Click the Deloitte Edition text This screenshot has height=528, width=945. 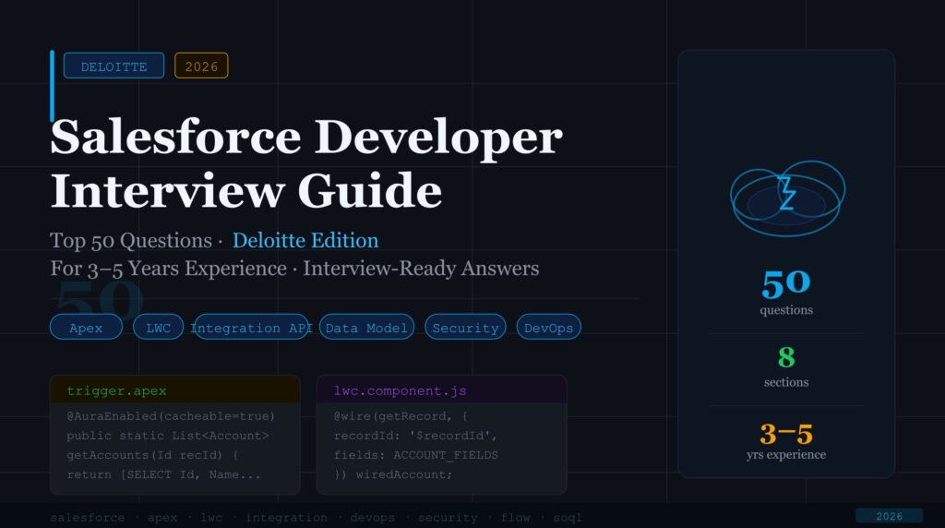[x=305, y=241]
